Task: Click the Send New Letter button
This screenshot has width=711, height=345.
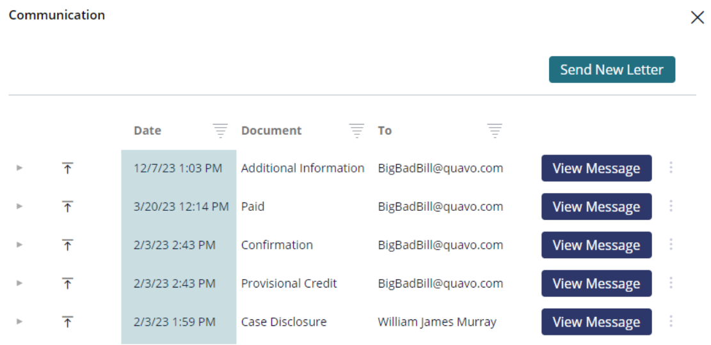Action: pyautogui.click(x=612, y=70)
